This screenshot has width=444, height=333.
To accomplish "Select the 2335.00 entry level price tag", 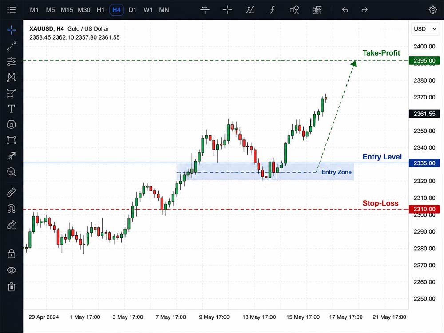I will click(424, 163).
